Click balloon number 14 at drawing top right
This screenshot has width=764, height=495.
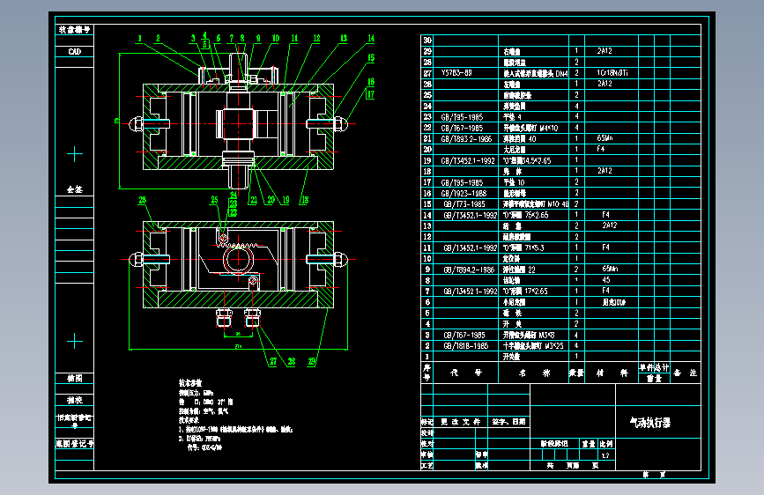[x=371, y=39]
